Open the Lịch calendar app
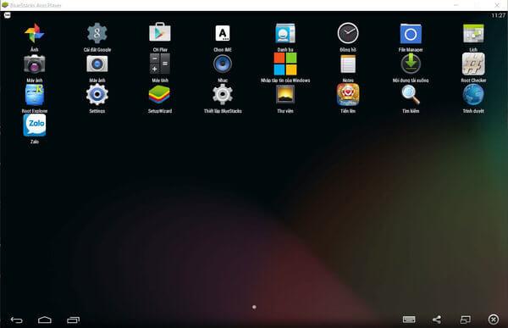508x328 pixels. pos(473,33)
